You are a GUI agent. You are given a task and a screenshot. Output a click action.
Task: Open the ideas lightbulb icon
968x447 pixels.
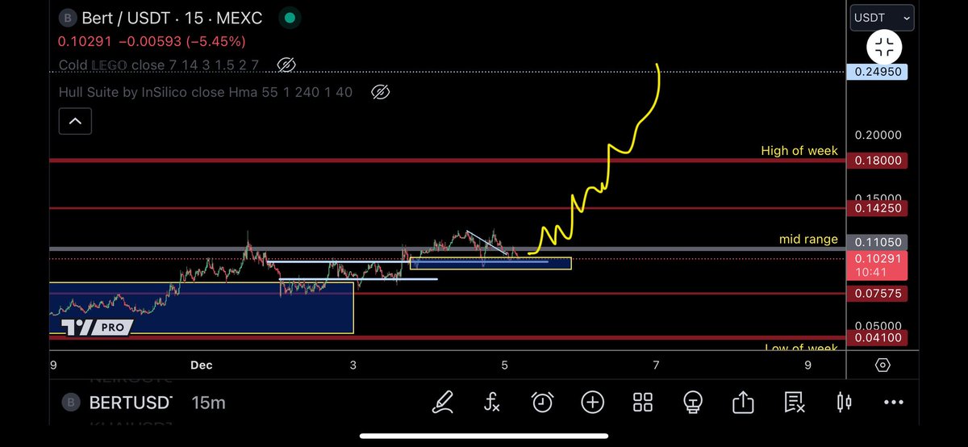(692, 401)
